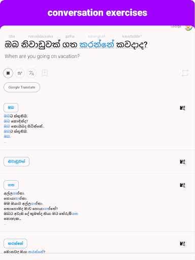Screen dimensions: 195x260
Task: Toggle the repeat loop icon
Action: (x=185, y=73)
